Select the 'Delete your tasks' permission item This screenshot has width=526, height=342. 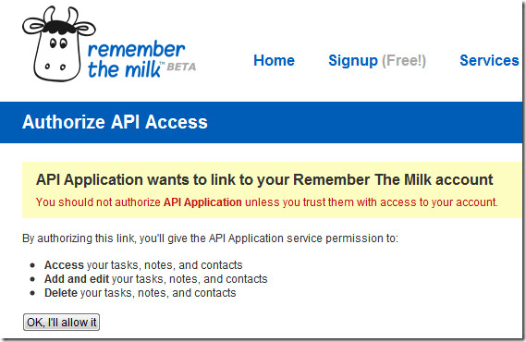(141, 293)
